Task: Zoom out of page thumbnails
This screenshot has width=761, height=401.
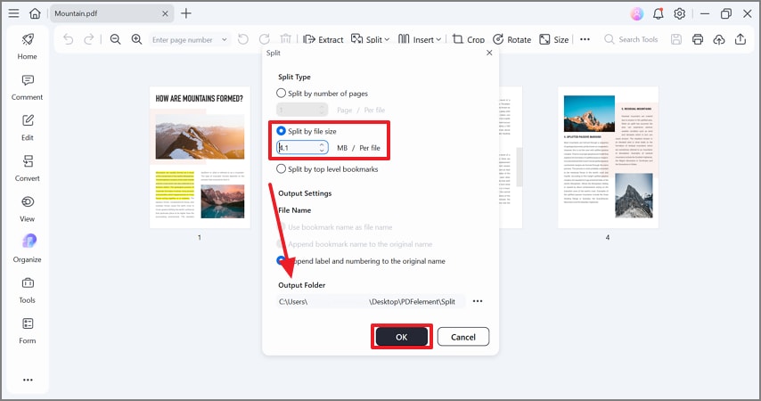Action: (x=115, y=39)
